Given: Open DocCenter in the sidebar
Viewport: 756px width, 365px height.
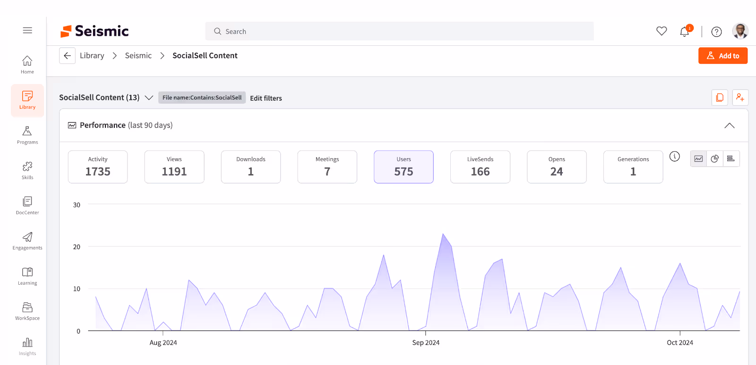Looking at the screenshot, I should [27, 206].
